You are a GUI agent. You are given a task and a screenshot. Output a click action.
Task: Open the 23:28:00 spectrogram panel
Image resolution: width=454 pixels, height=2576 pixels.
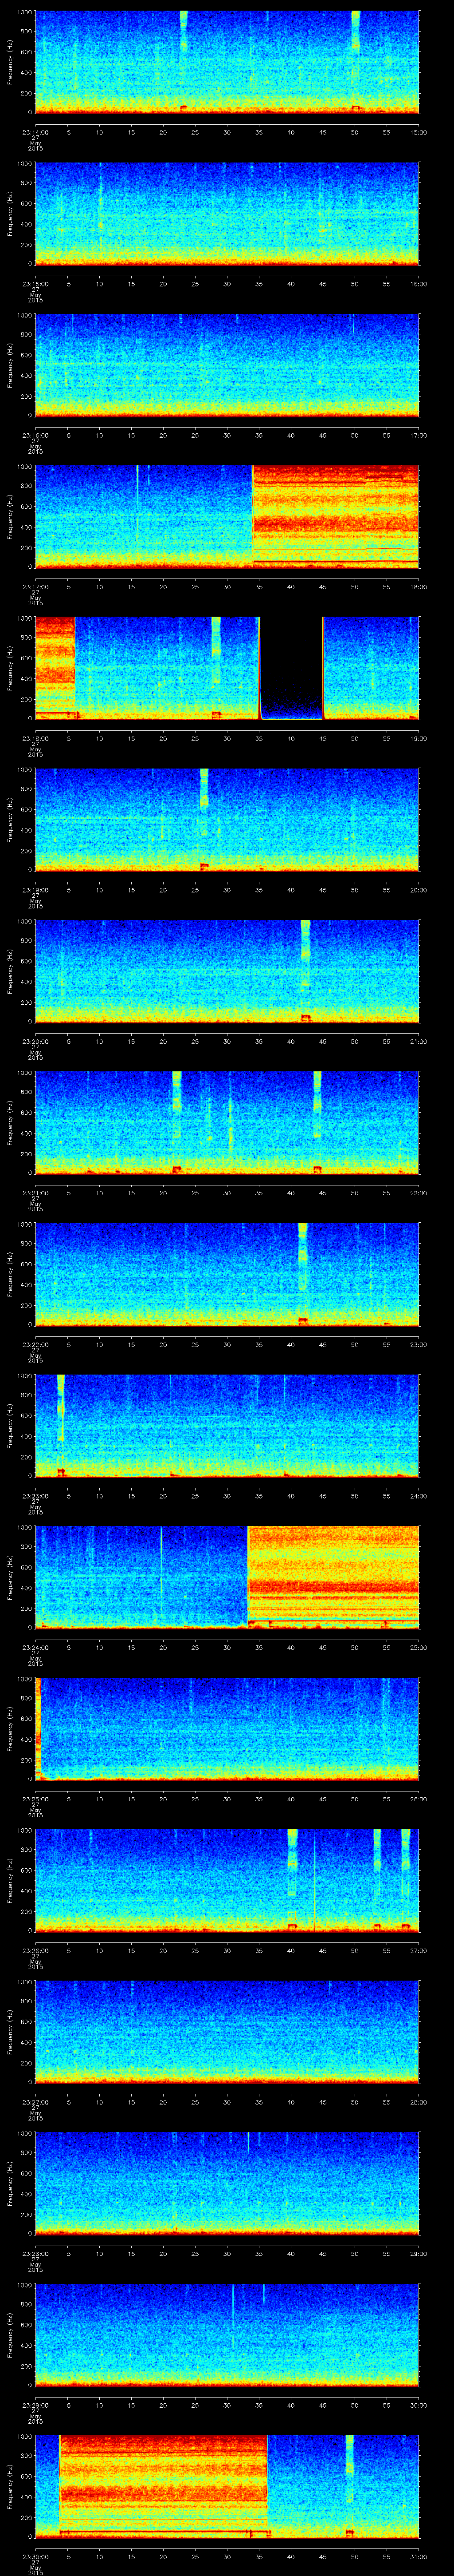tap(227, 2182)
